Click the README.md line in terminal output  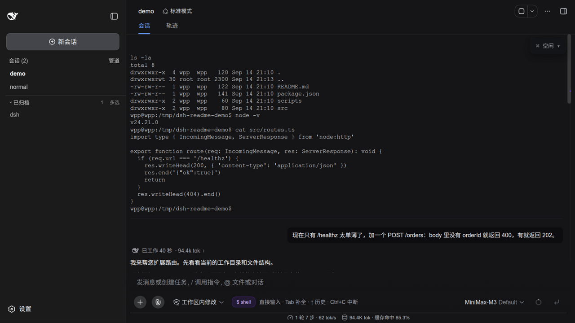point(220,87)
